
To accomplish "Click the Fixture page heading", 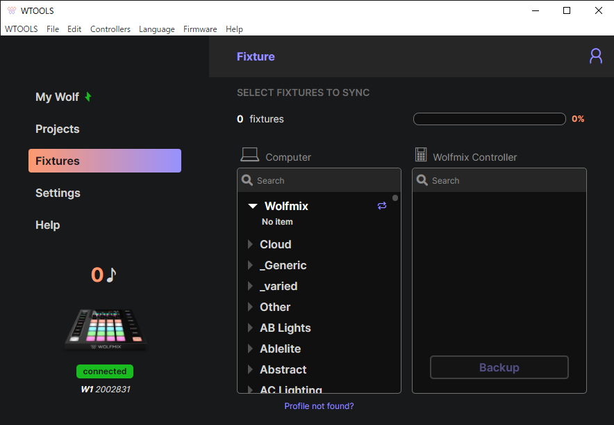I will [256, 56].
